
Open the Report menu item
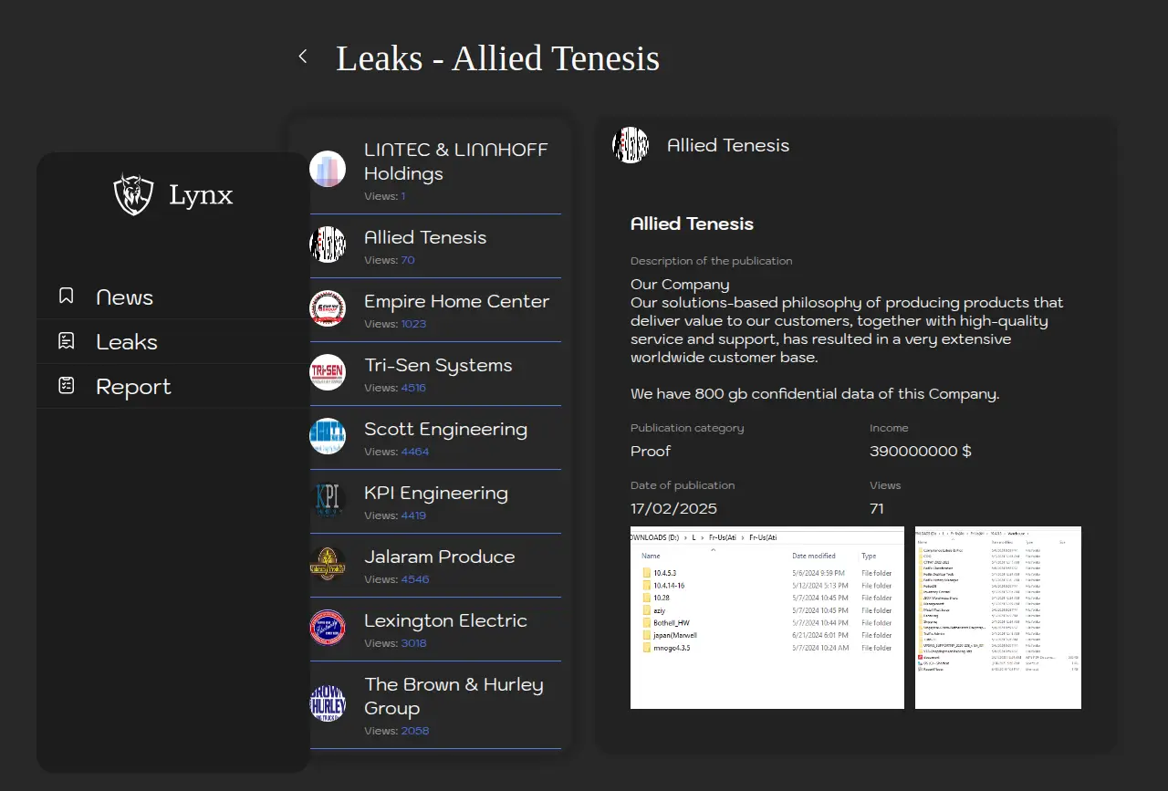(133, 387)
